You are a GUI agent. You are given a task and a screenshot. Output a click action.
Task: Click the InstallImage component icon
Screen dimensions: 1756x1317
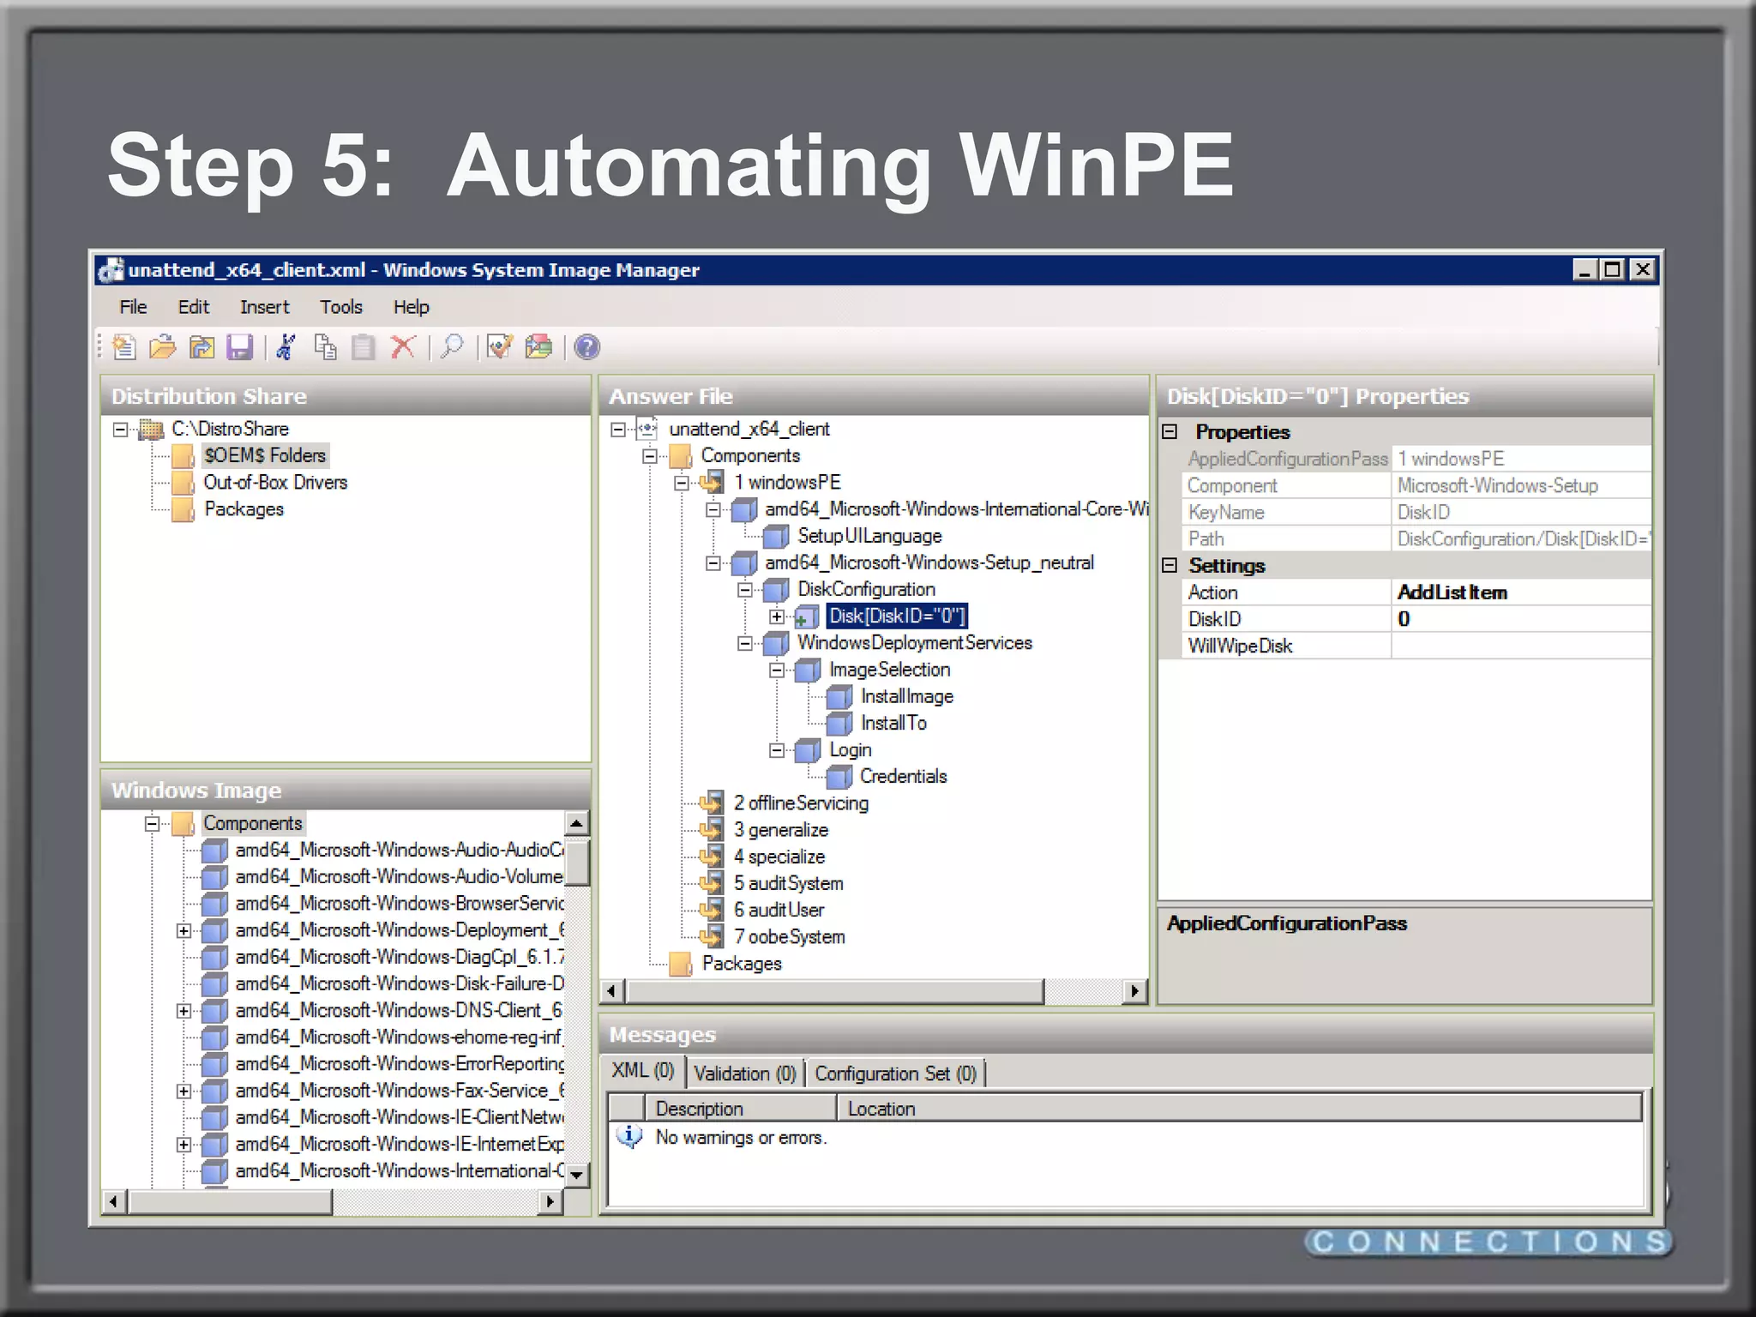click(839, 696)
